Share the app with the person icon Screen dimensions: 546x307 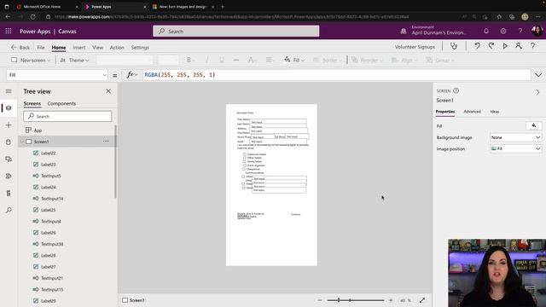[x=519, y=46]
